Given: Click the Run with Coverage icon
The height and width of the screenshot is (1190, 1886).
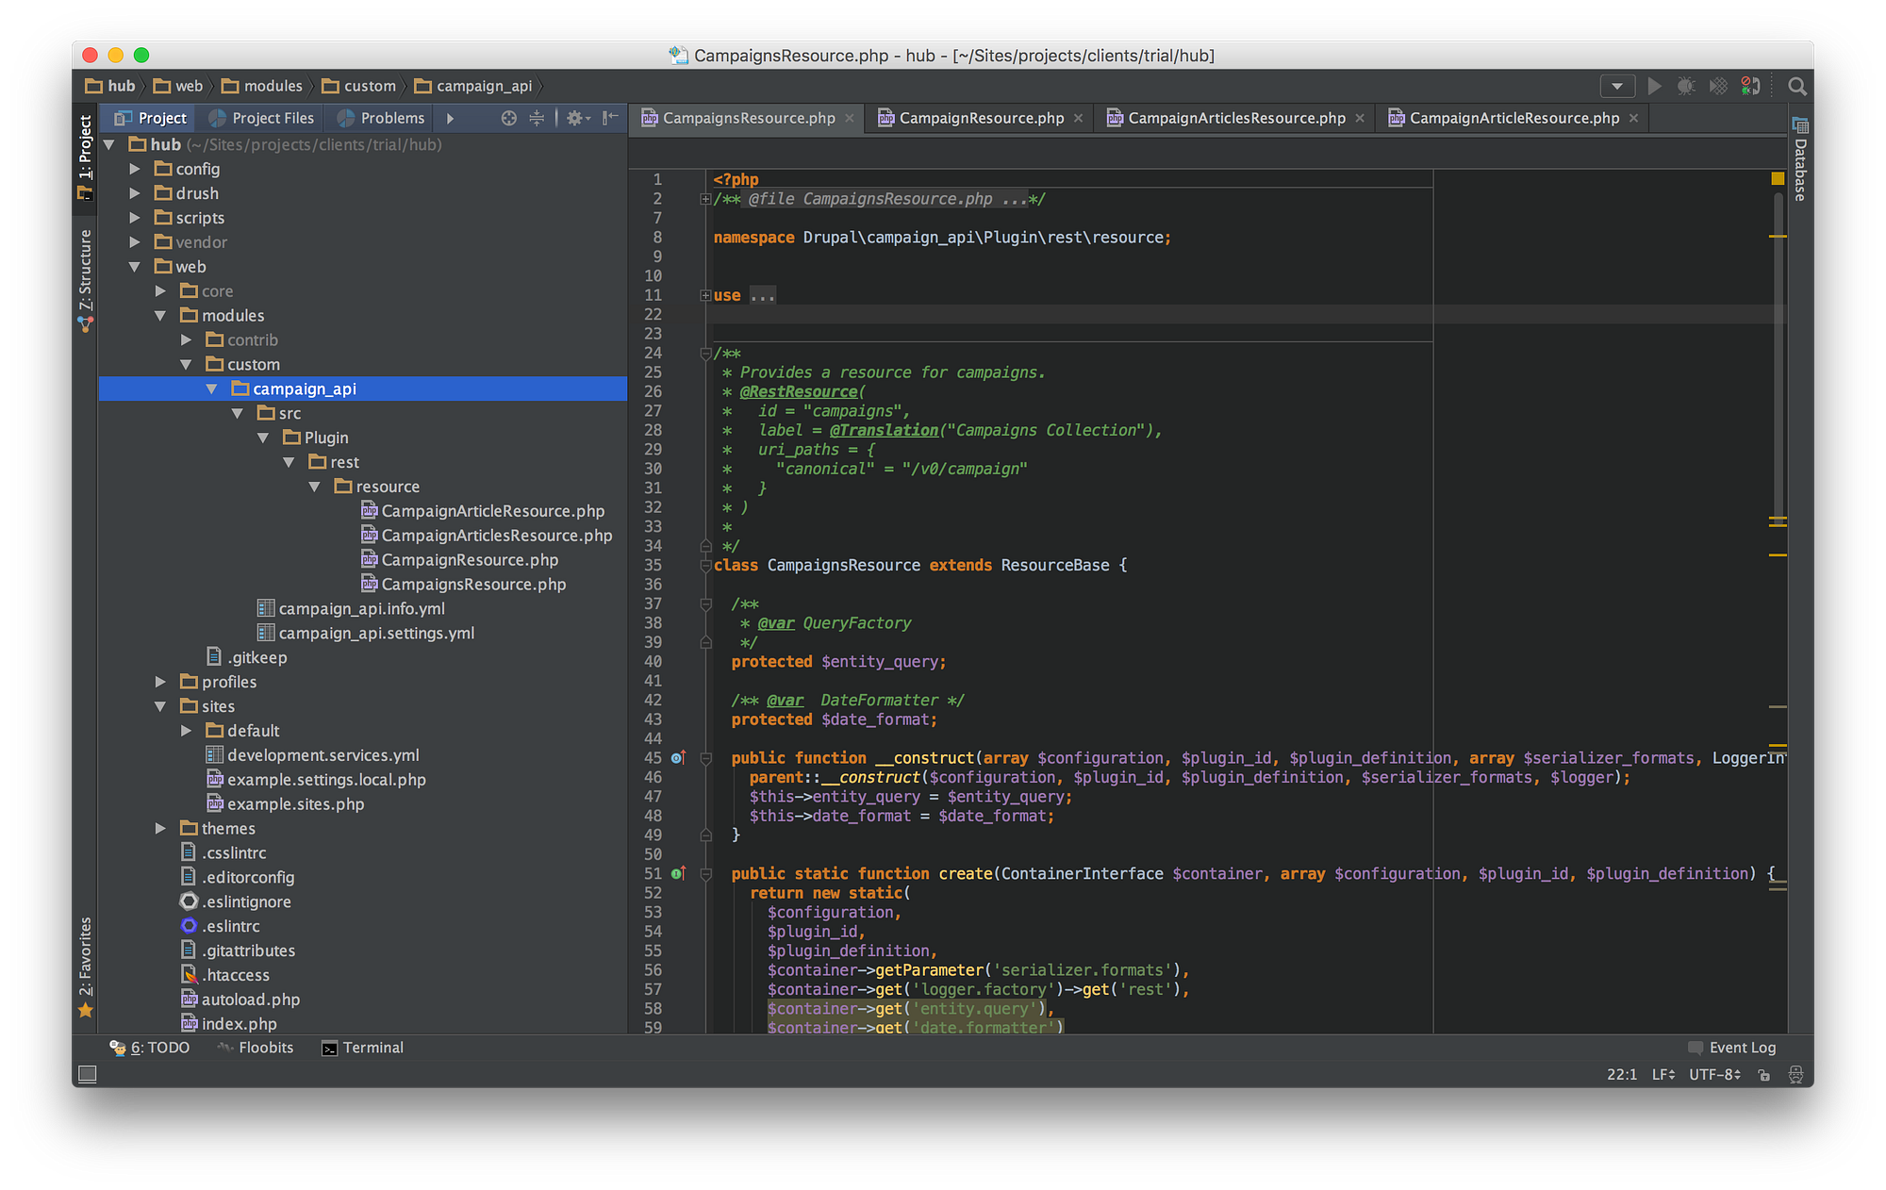Looking at the screenshot, I should (1718, 86).
